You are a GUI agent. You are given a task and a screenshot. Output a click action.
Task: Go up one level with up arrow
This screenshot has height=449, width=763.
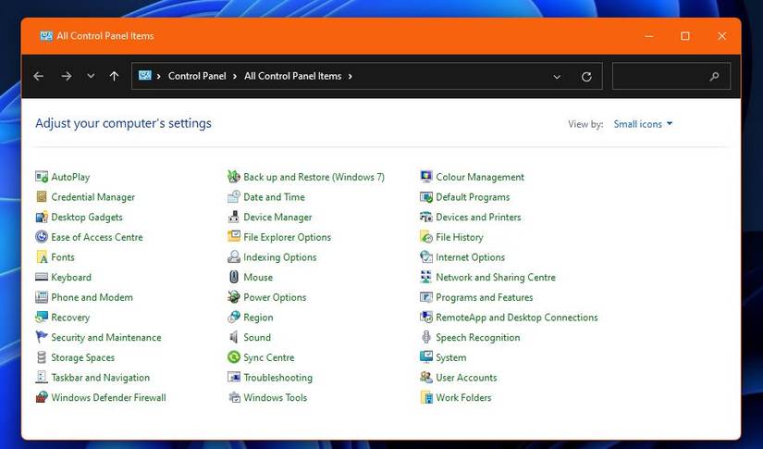[114, 76]
